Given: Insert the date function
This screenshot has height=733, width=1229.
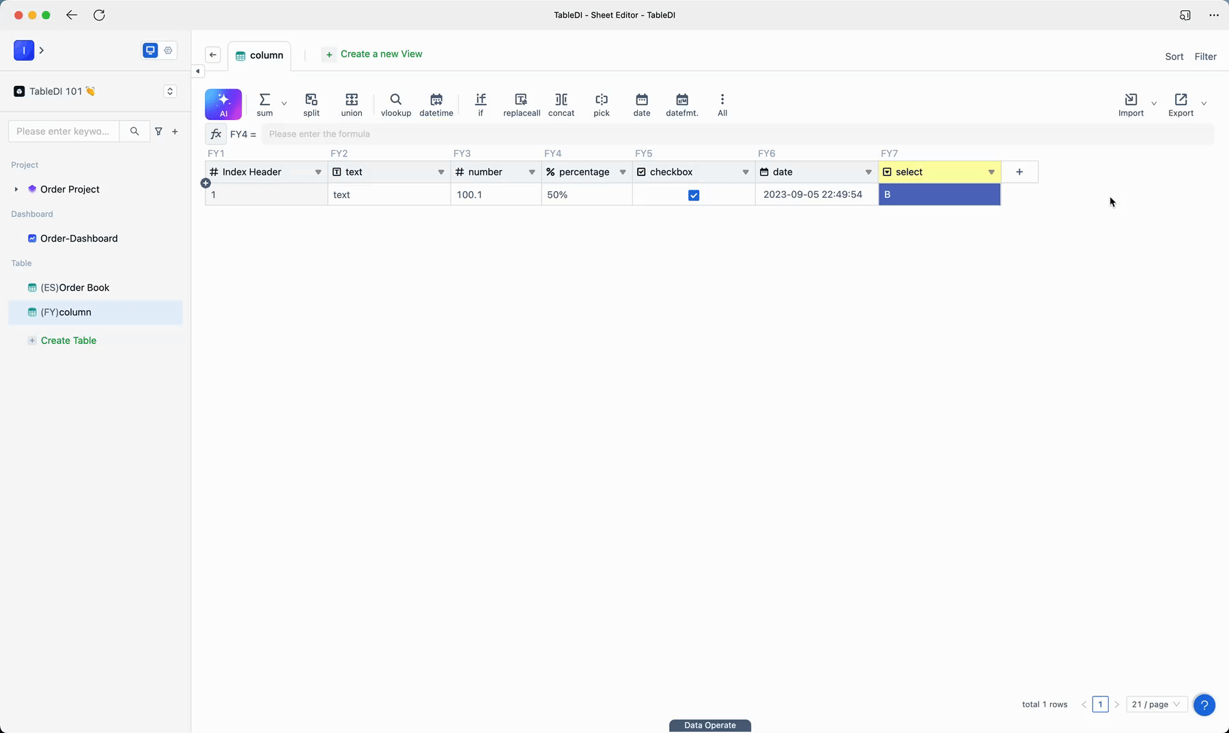Looking at the screenshot, I should tap(642, 104).
